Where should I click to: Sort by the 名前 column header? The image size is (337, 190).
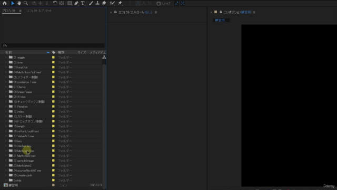(8, 52)
